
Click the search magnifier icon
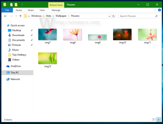click(156, 16)
